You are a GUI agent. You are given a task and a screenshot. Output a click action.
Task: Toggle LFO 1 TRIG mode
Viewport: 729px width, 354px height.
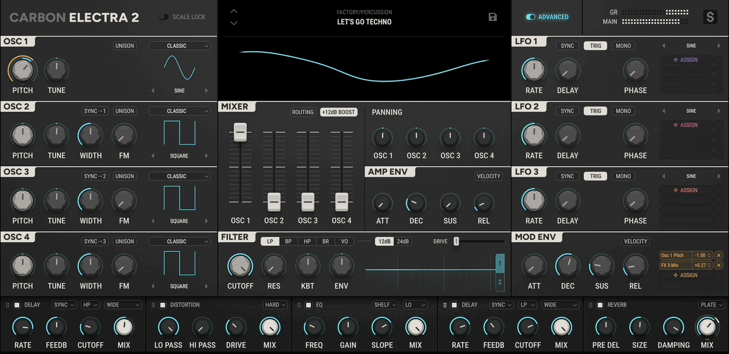coord(595,46)
